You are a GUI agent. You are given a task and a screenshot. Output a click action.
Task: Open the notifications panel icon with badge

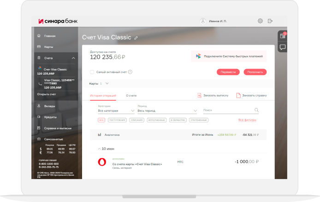coord(283,36)
